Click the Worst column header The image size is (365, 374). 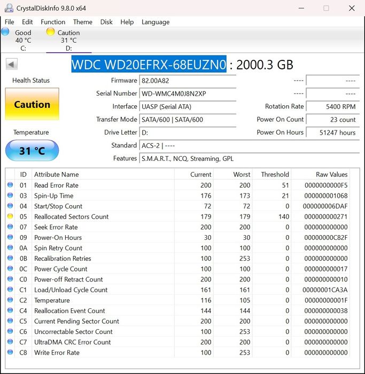pos(233,174)
